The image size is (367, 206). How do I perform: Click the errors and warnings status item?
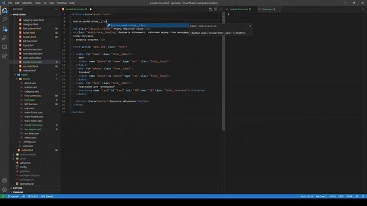(x=33, y=196)
